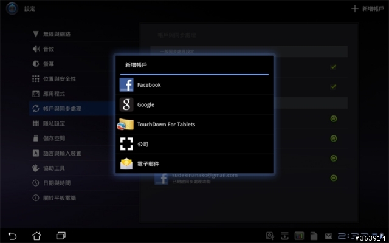Select 帳戶與同步處理 in the sidebar
Screen dimensions: 389x243
[x=72, y=109]
